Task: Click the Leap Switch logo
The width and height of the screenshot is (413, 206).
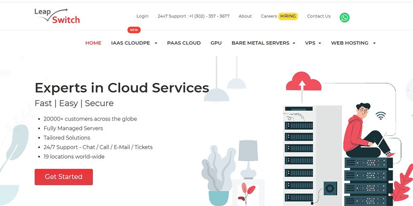Action: coord(57,16)
